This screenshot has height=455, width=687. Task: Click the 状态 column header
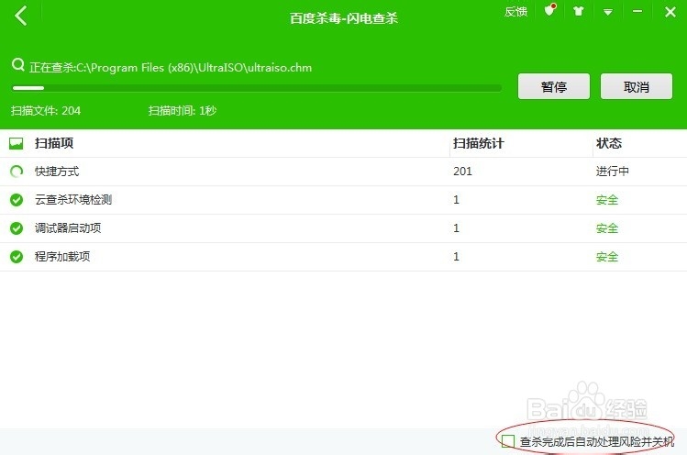(x=608, y=143)
